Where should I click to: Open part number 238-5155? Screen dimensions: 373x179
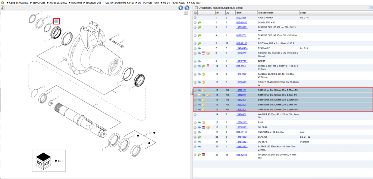[241, 66]
